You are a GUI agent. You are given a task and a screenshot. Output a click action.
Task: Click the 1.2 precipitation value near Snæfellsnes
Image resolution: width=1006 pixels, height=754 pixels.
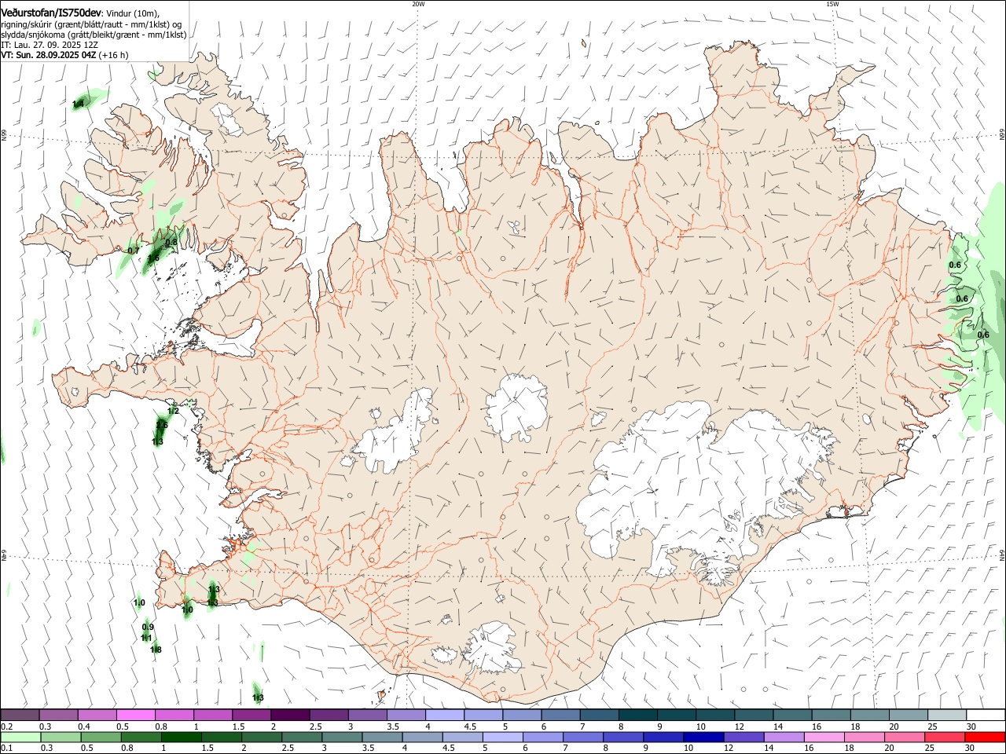tap(174, 411)
